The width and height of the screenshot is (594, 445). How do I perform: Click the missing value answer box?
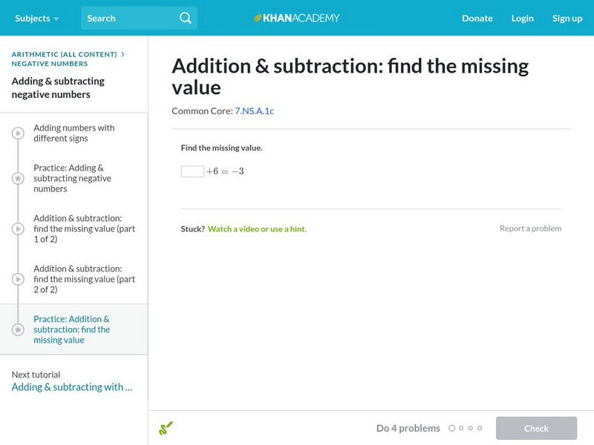click(x=192, y=171)
